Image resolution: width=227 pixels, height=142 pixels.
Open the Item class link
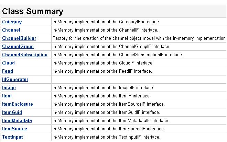[7, 96]
